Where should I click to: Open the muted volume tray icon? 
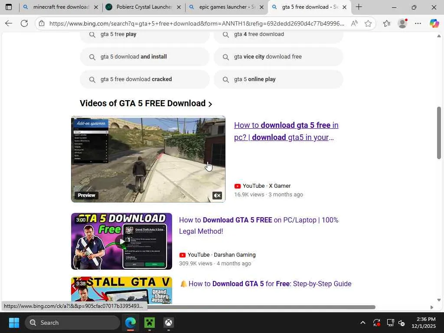pyautogui.click(x=402, y=323)
